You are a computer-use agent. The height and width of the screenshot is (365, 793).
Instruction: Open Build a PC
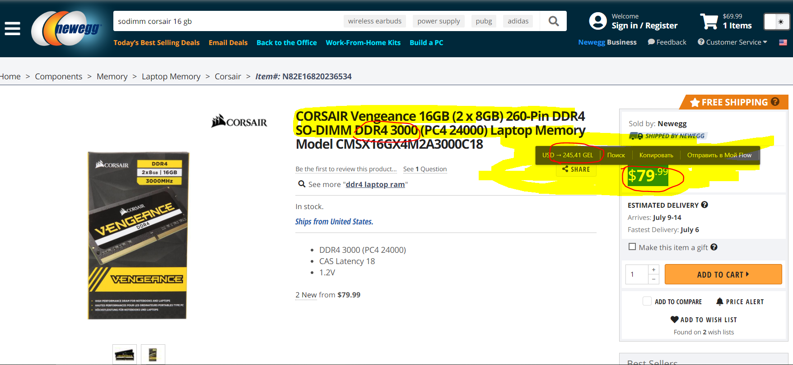(x=426, y=43)
